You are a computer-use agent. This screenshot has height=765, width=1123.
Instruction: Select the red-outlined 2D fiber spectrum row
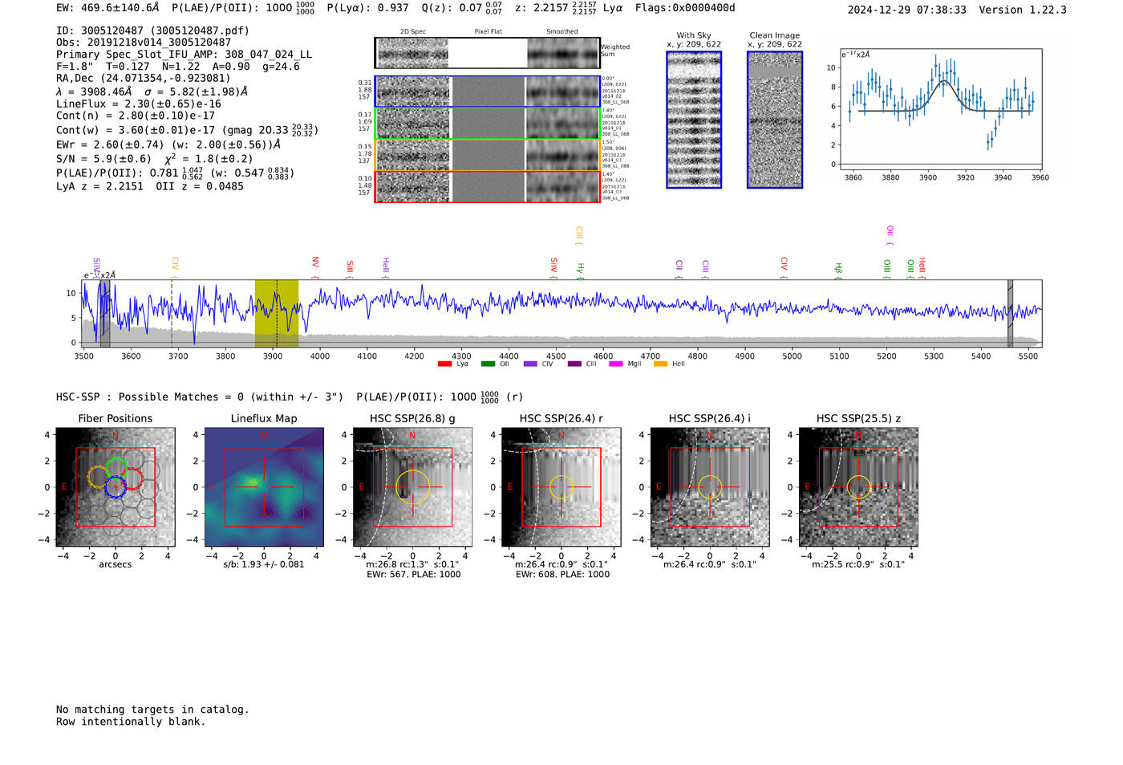(x=487, y=186)
